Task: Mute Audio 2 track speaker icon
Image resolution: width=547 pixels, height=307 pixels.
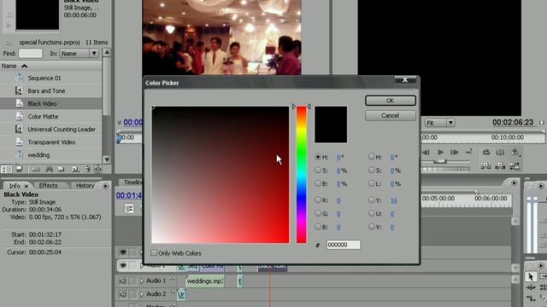Action: pyautogui.click(x=123, y=294)
